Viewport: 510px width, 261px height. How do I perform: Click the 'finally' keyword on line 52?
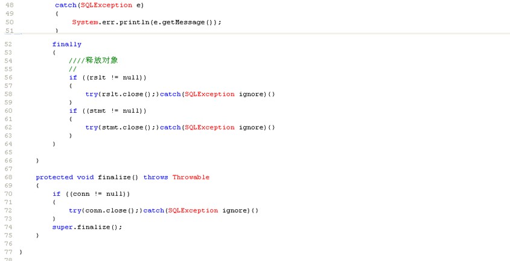(66, 44)
